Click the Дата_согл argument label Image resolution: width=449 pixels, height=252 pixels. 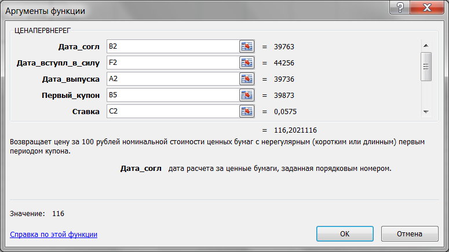click(x=79, y=47)
